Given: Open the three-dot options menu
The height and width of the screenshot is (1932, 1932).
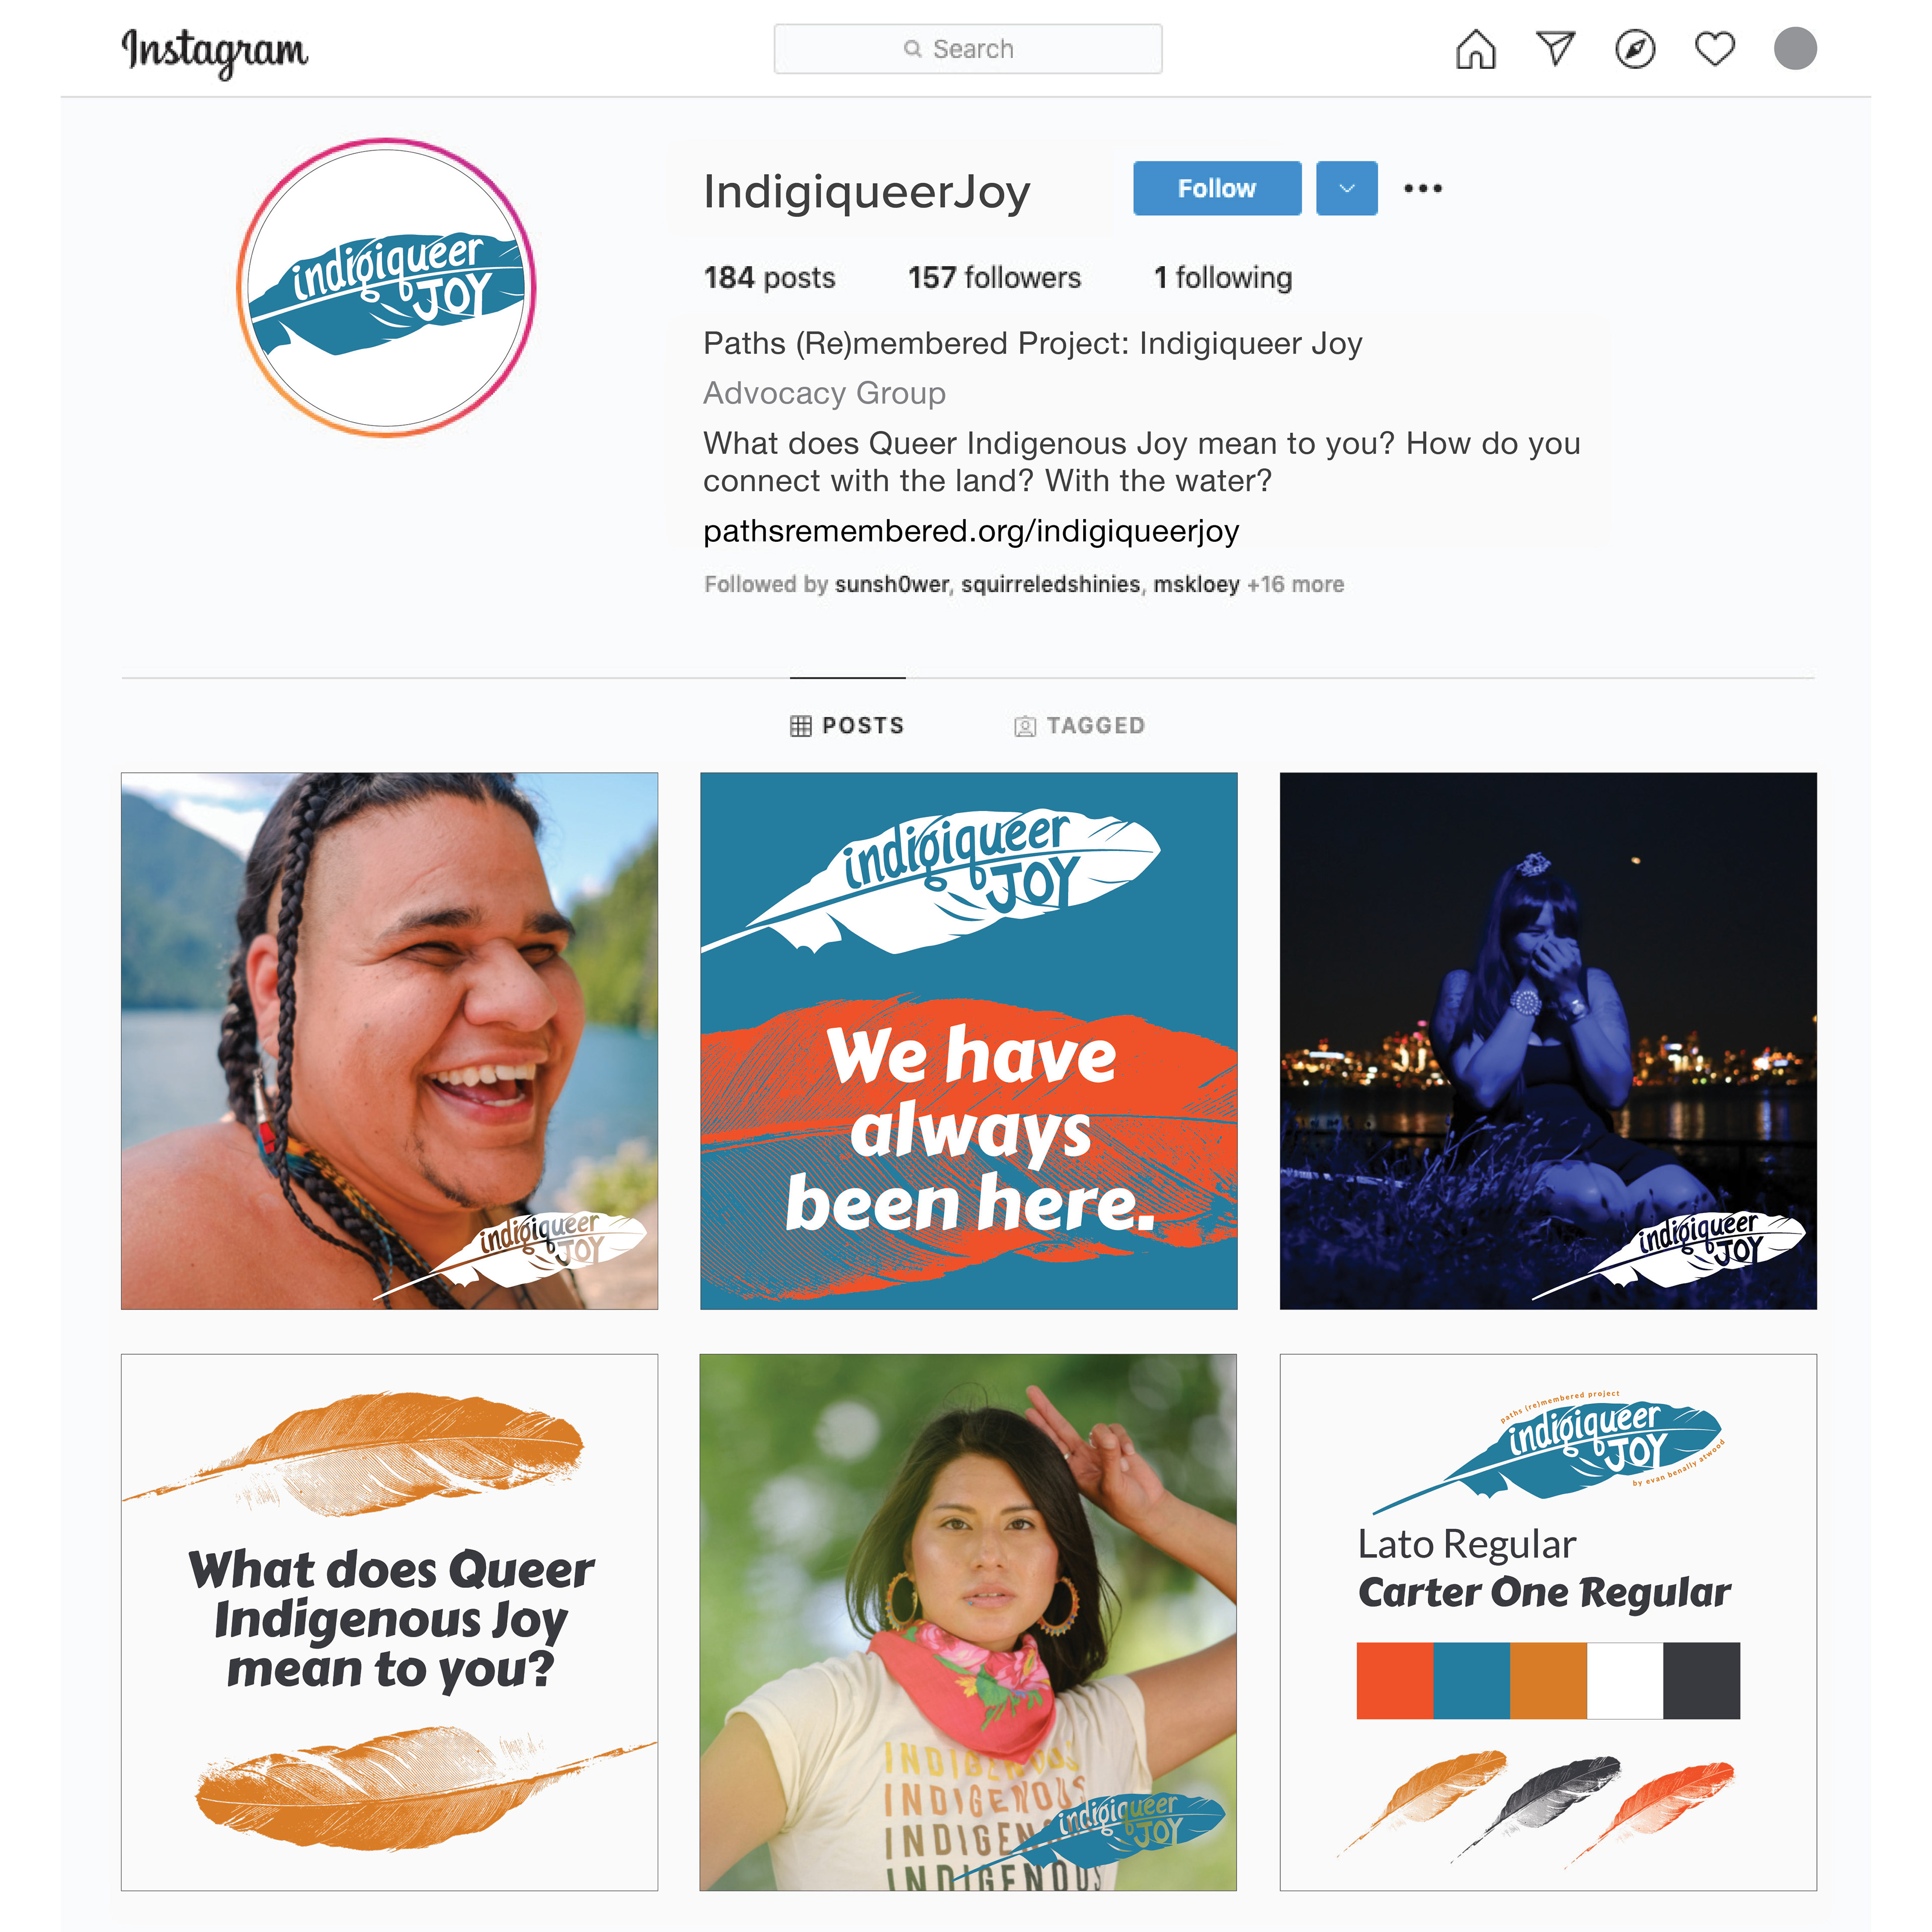Looking at the screenshot, I should [x=1422, y=188].
